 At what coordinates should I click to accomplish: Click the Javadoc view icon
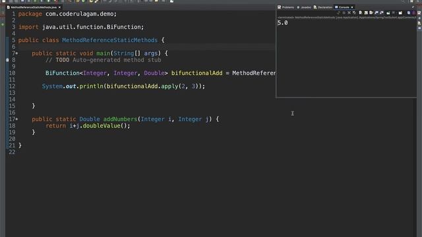(298, 7)
